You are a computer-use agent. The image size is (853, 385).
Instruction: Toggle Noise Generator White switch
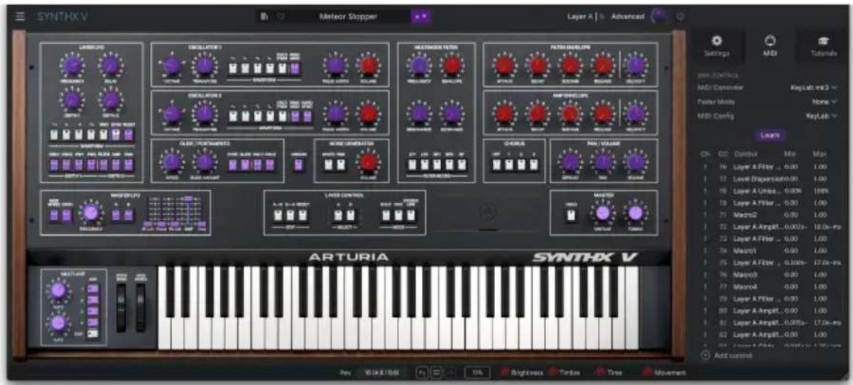pos(329,165)
